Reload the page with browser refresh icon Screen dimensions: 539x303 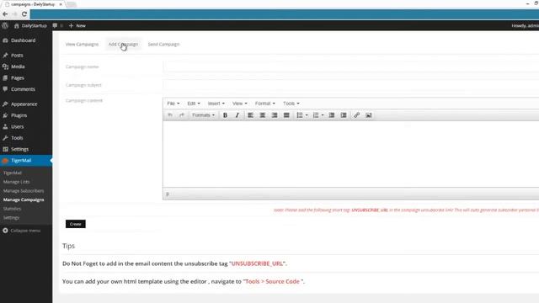click(x=24, y=14)
